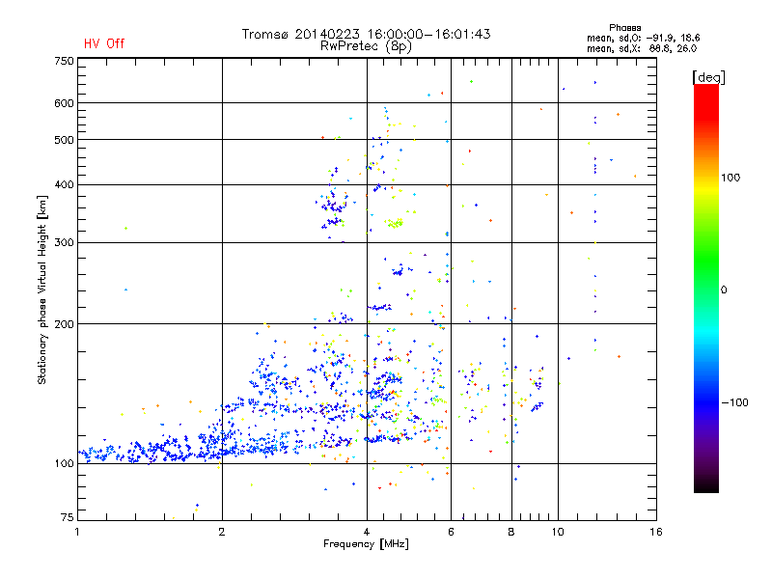This screenshot has width=772, height=579.
Task: Click the x-axis tick label '2'
Action: point(222,532)
